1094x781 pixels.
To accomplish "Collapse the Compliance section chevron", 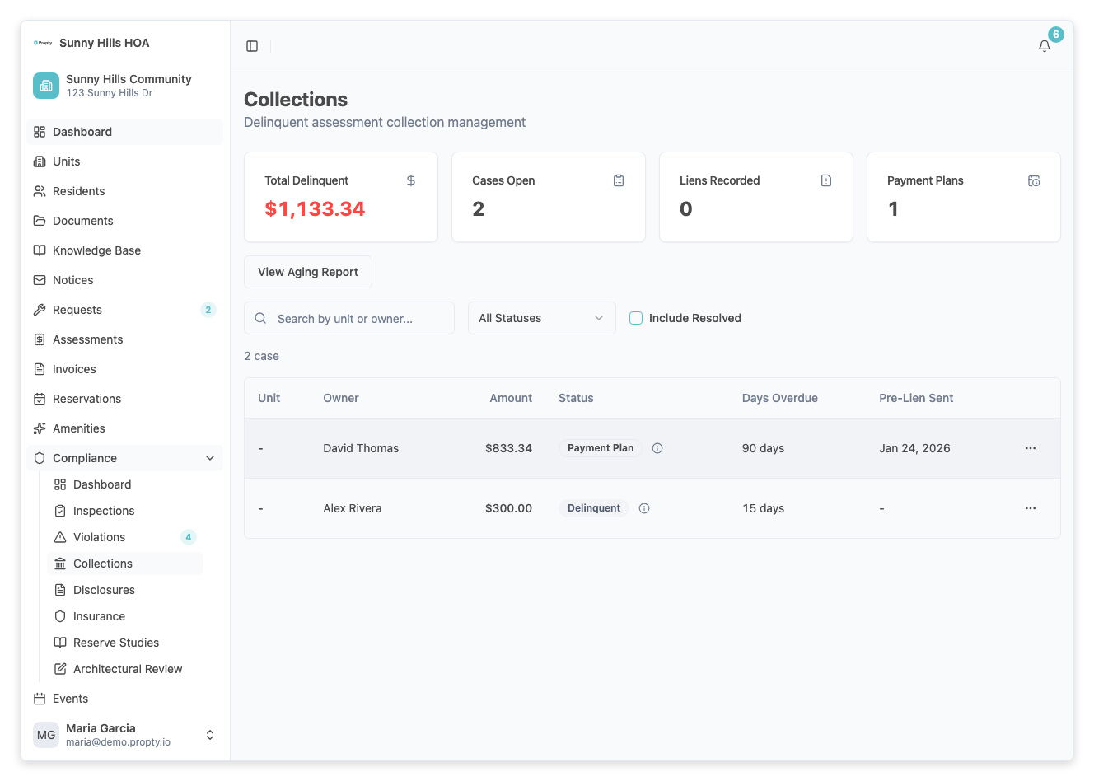I will (x=210, y=458).
